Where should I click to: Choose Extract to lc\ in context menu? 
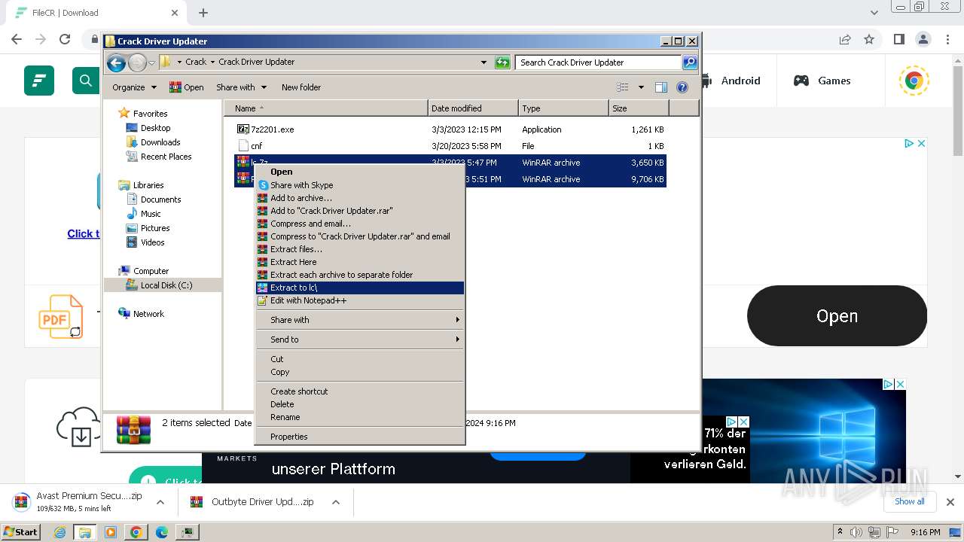point(360,288)
